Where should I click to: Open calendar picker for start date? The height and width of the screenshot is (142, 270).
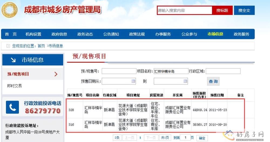[x=133, y=81]
